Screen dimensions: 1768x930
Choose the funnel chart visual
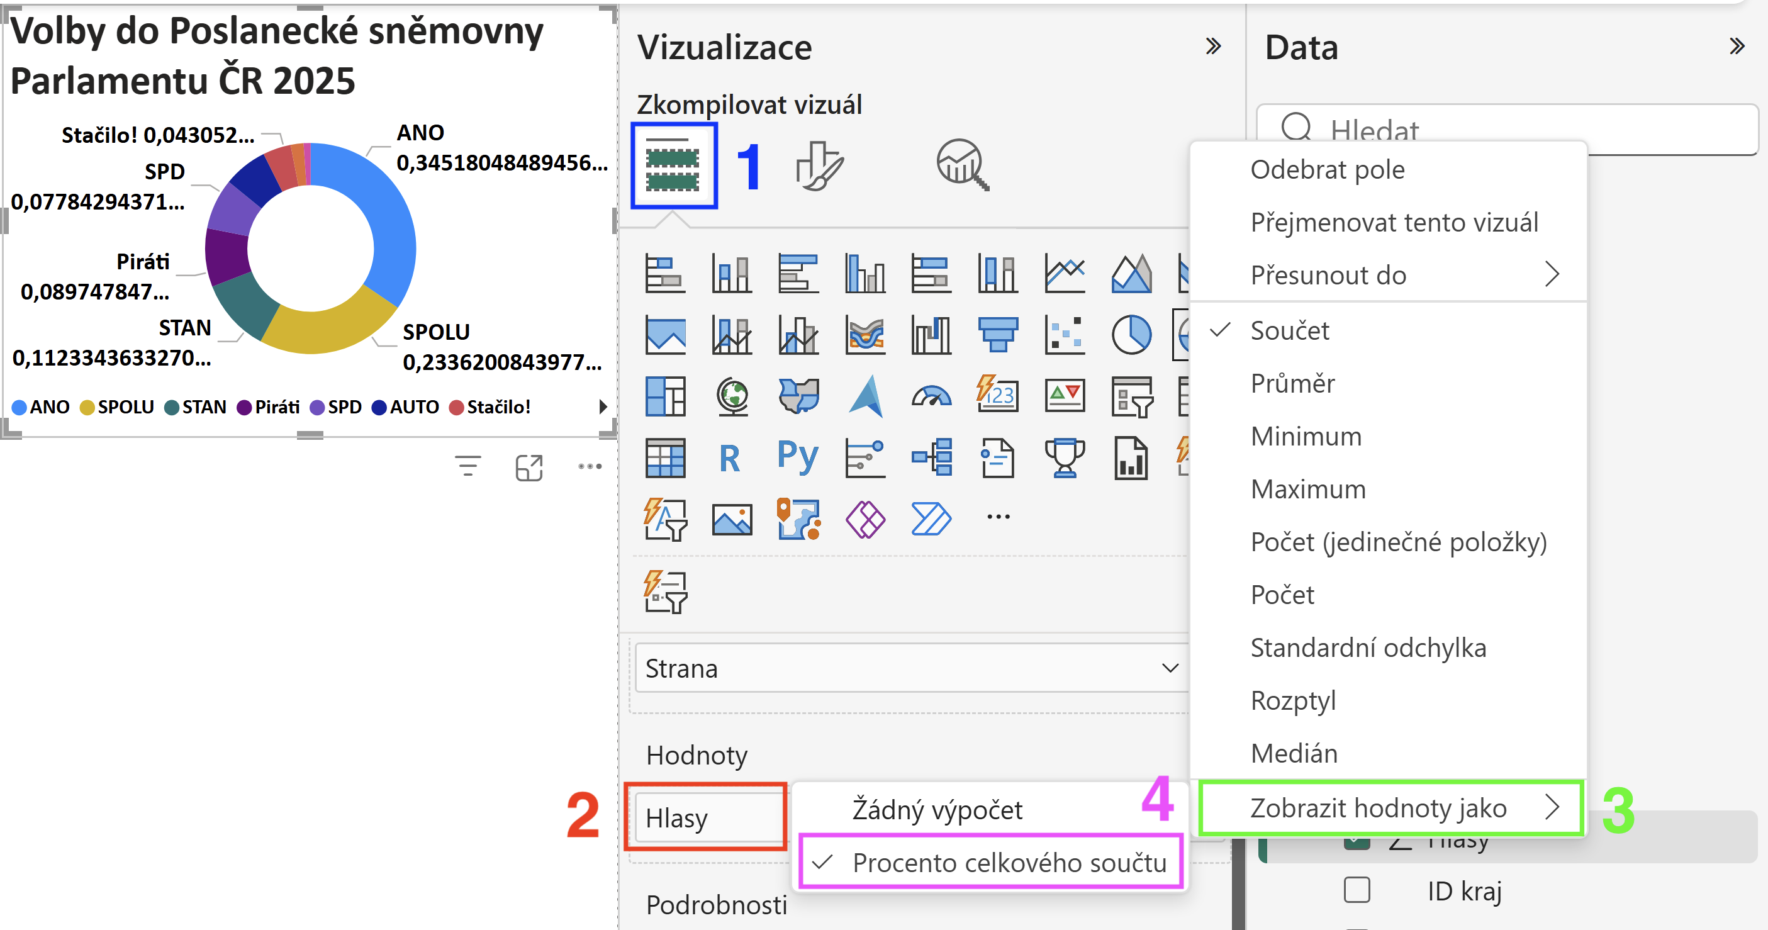coord(997,335)
